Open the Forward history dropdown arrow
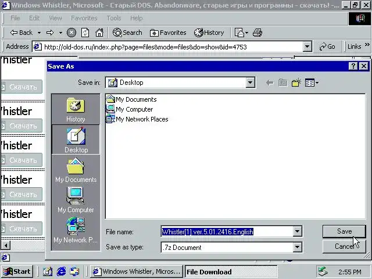Viewport: 372px width, 279px height. pyautogui.click(x=60, y=33)
